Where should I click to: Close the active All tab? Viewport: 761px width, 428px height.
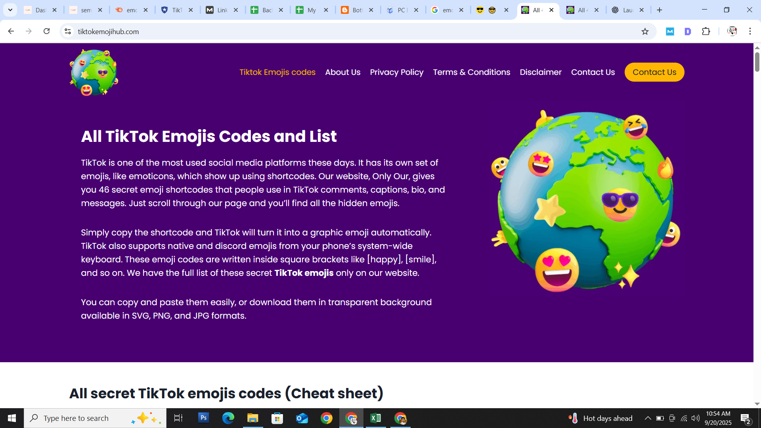pyautogui.click(x=551, y=10)
